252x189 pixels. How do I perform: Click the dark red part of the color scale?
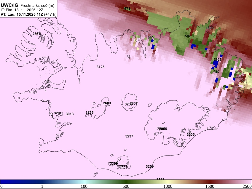(x=210, y=182)
